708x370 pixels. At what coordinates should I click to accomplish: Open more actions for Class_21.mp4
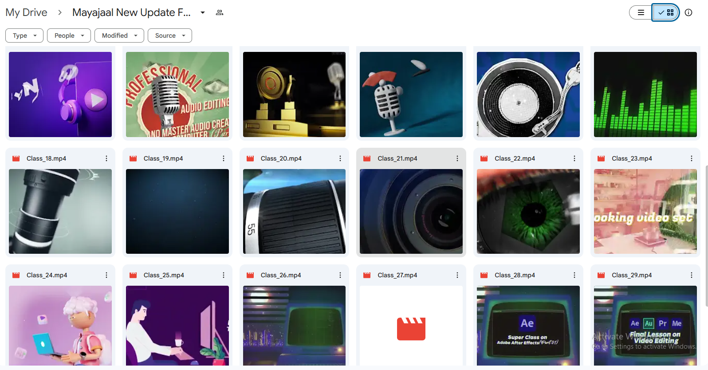457,158
